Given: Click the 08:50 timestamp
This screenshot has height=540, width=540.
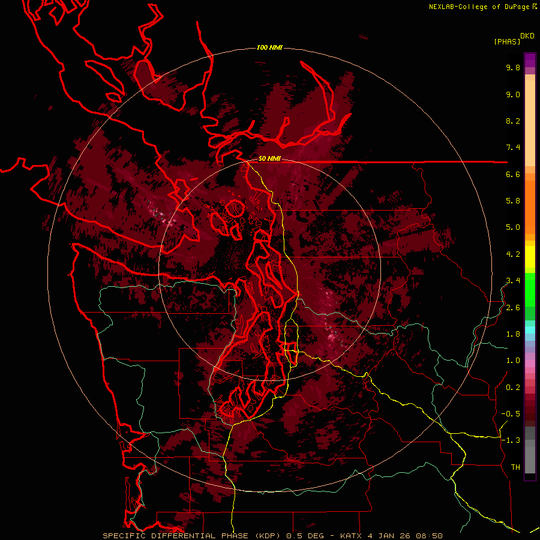Looking at the screenshot, I should 429,536.
